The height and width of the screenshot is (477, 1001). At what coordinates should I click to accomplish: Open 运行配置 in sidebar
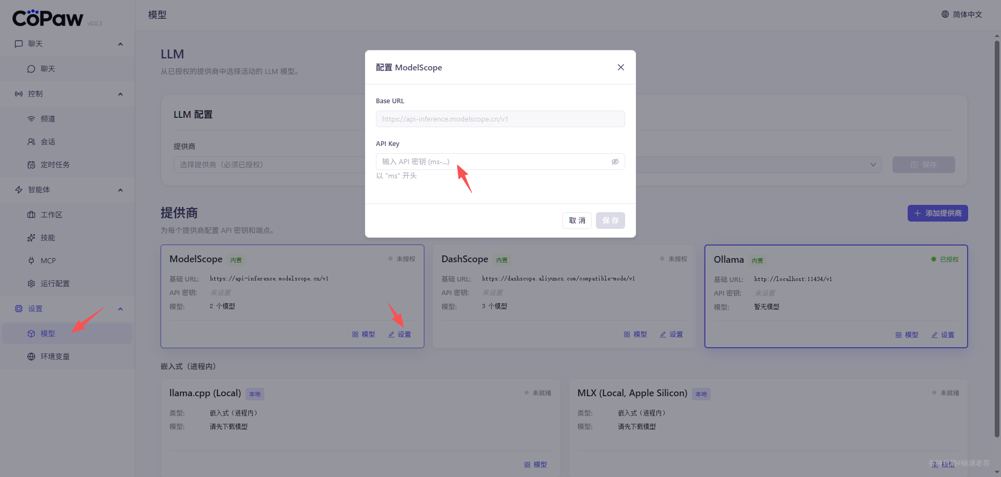tap(67, 284)
